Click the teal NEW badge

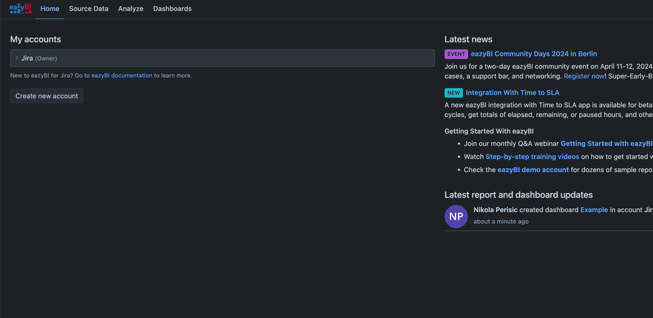(x=454, y=93)
